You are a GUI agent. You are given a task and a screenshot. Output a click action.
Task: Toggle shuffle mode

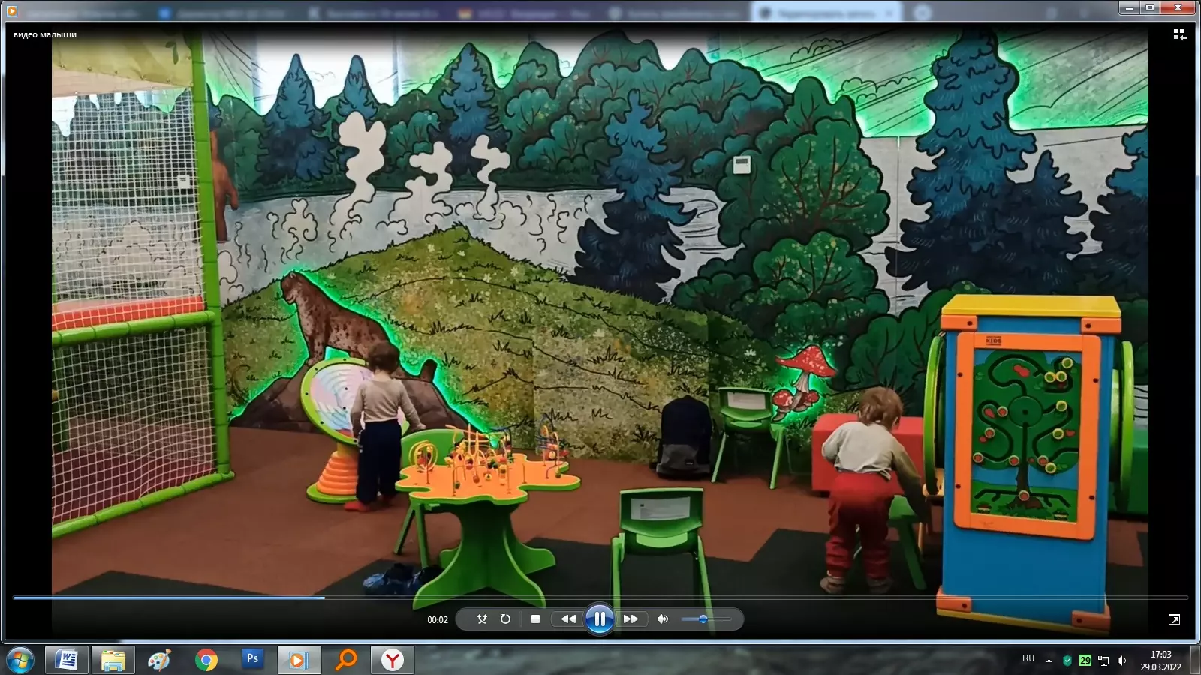pos(482,619)
